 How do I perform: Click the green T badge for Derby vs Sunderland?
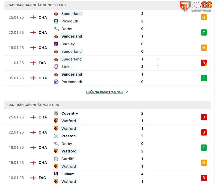204,32
